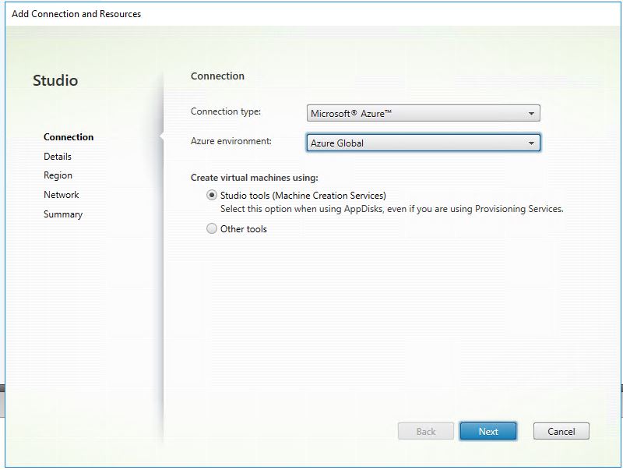Select the Studio tools radio button

(212, 196)
